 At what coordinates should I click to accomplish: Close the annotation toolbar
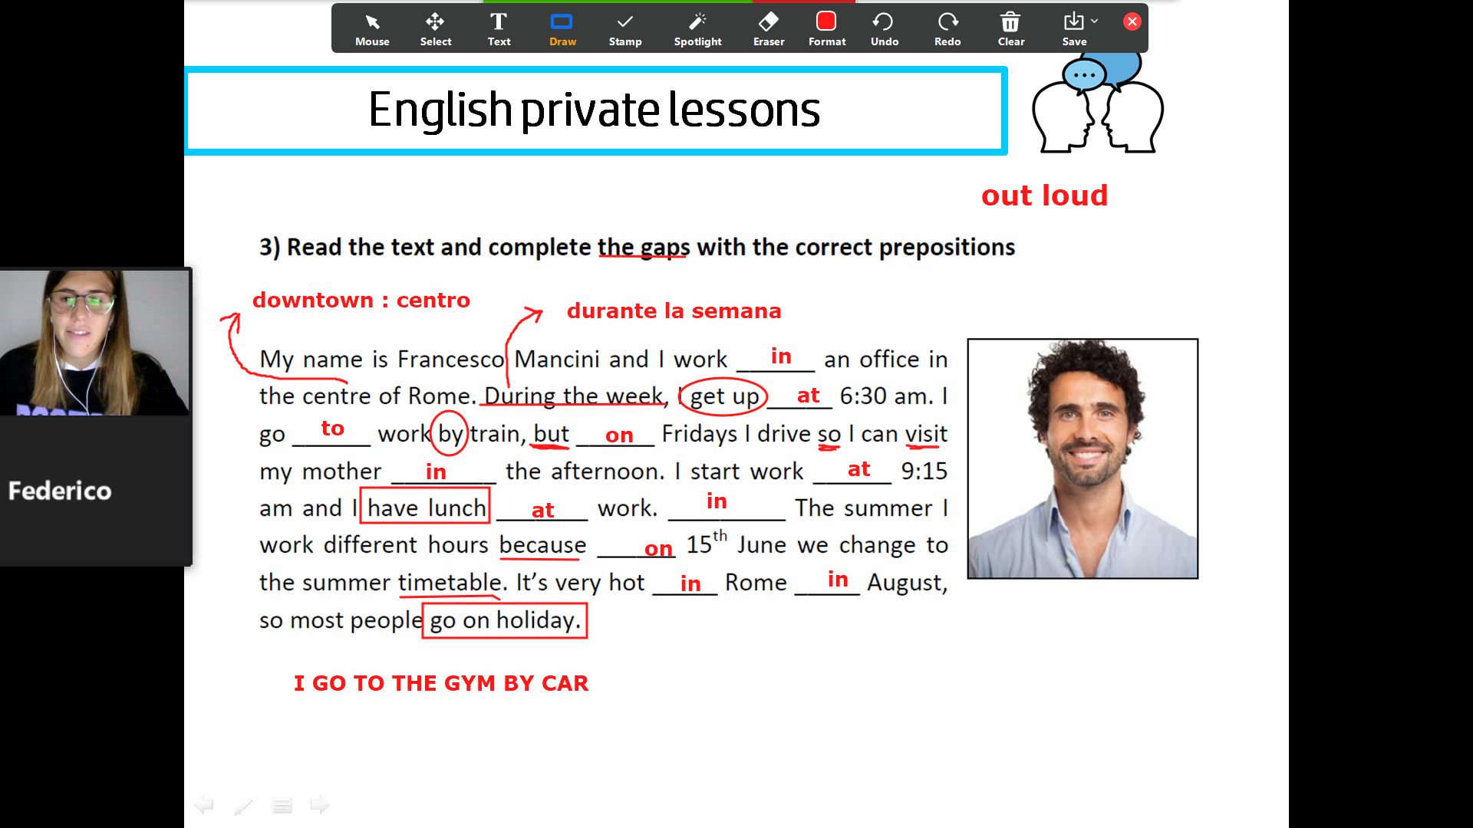tap(1132, 21)
